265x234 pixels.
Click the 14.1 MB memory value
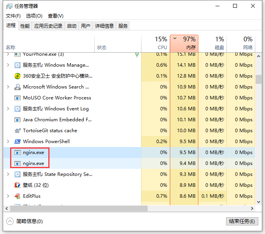point(186,65)
